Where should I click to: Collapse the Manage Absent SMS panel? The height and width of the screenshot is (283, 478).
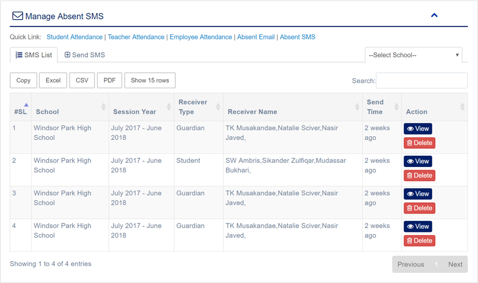434,15
